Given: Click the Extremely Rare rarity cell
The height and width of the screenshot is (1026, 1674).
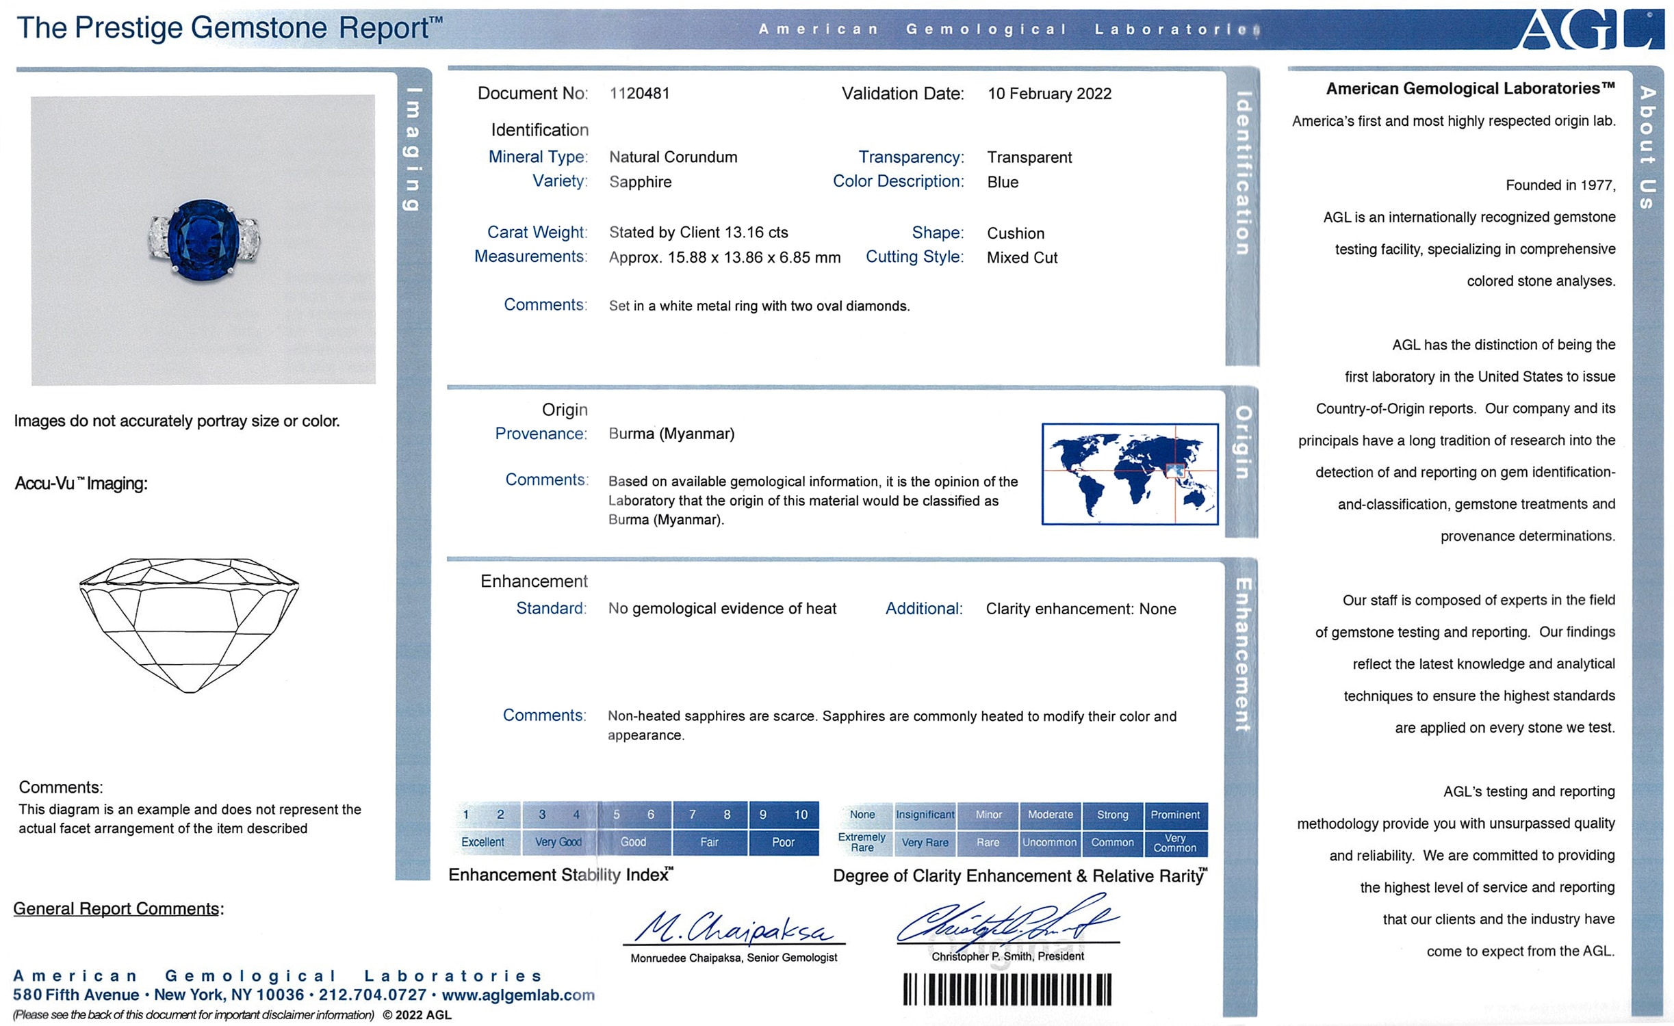Looking at the screenshot, I should (862, 842).
